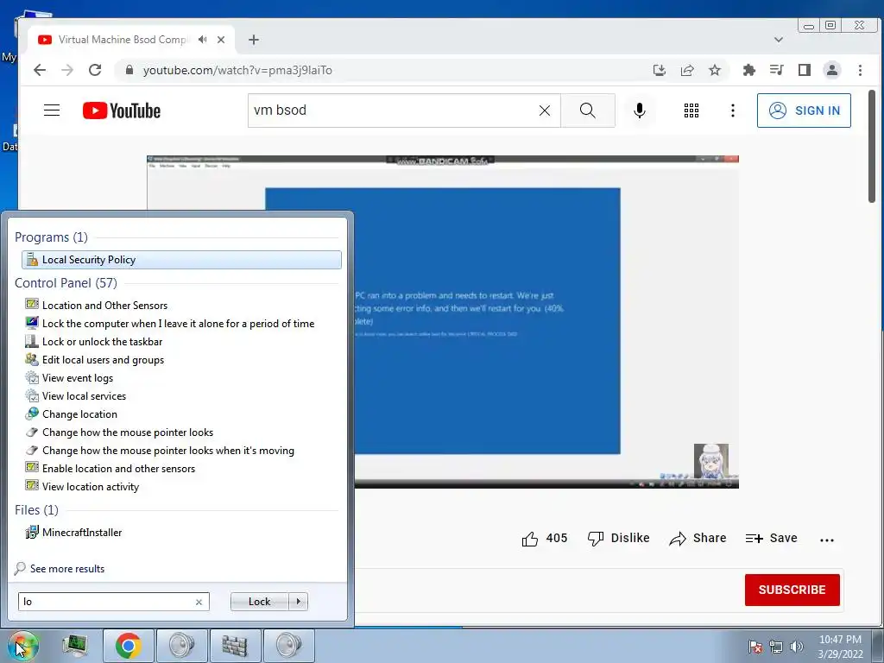The width and height of the screenshot is (884, 663).
Task: Click the forward navigation arrow in Chrome
Action: point(67,70)
